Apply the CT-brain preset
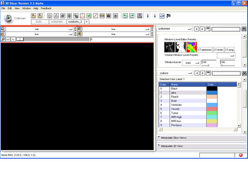 [x=218, y=50]
